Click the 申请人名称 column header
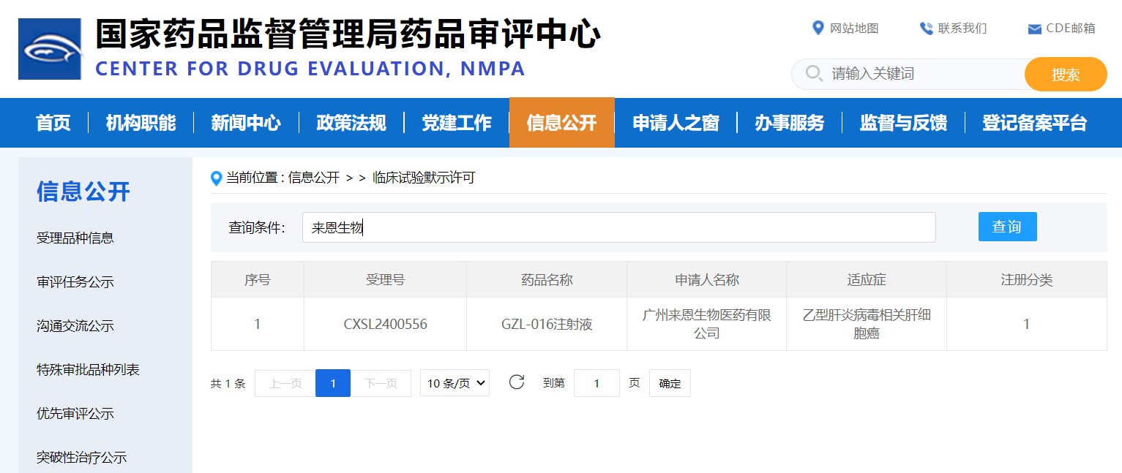 (707, 280)
